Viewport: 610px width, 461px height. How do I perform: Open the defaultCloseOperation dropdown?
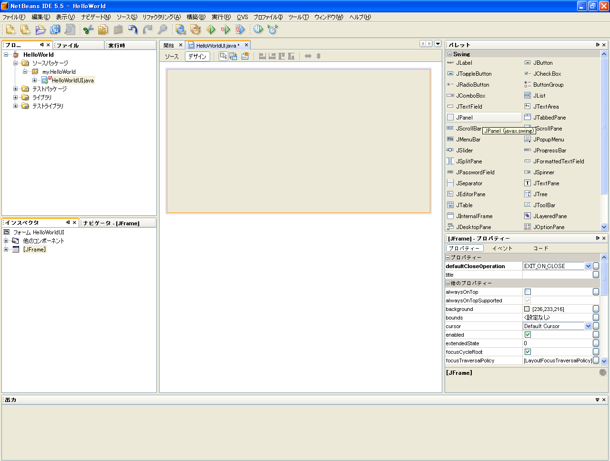click(x=588, y=266)
